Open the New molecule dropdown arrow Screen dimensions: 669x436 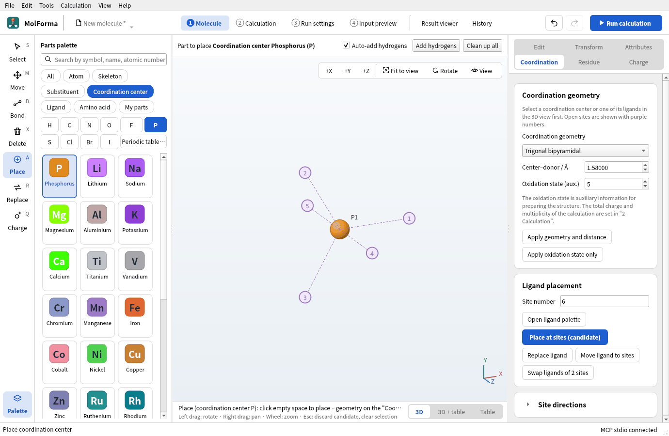pos(131,27)
